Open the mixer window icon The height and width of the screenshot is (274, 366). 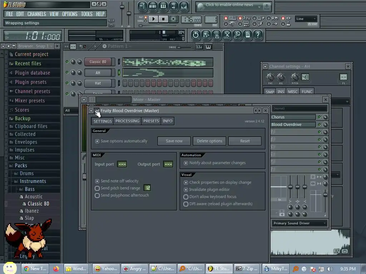coord(184,6)
